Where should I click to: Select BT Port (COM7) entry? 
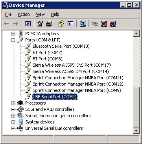coord(48,52)
